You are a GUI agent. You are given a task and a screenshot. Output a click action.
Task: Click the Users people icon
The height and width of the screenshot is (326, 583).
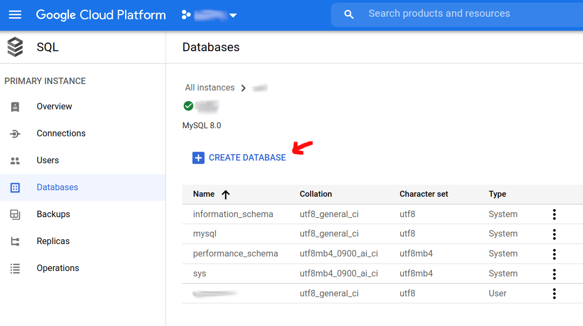(x=15, y=161)
